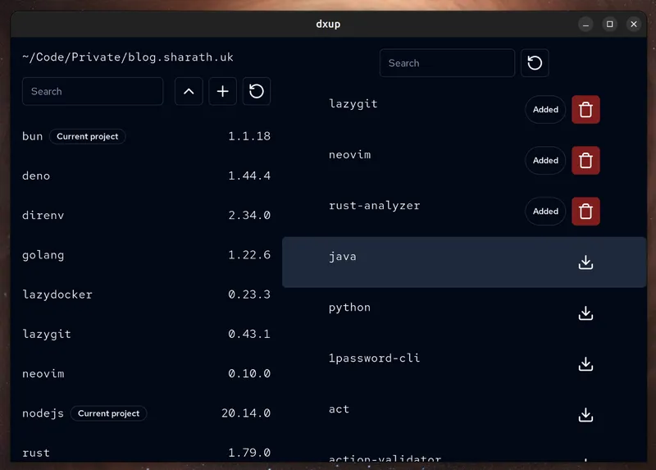Select the golang entry
The height and width of the screenshot is (470, 656).
click(43, 255)
